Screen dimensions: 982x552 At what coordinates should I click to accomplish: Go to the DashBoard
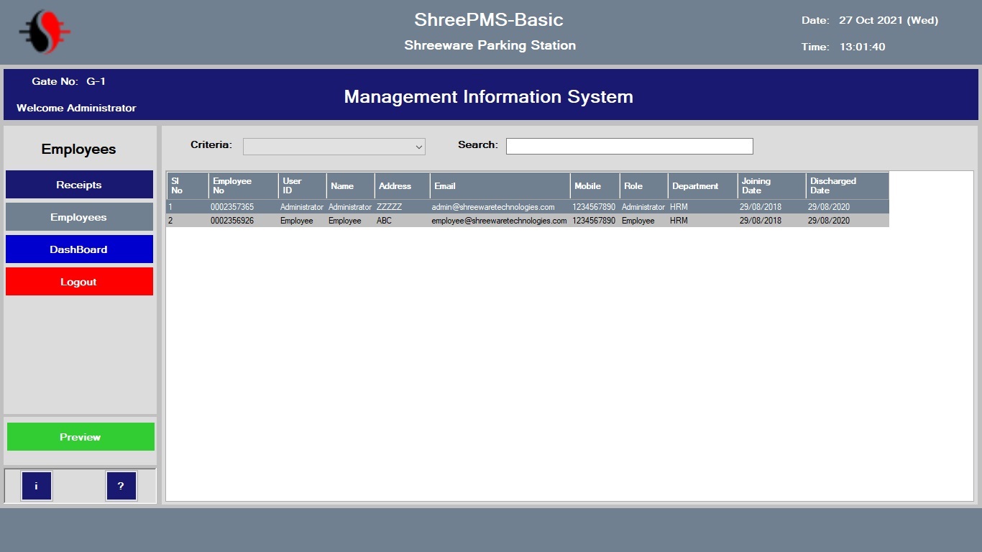coord(79,249)
